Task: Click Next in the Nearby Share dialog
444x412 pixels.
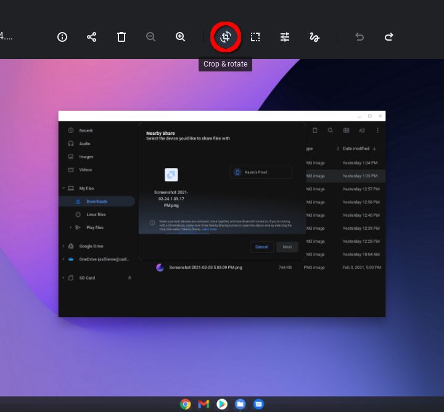Action: 287,247
